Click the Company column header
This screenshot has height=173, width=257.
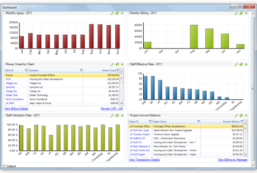[x=56, y=70]
